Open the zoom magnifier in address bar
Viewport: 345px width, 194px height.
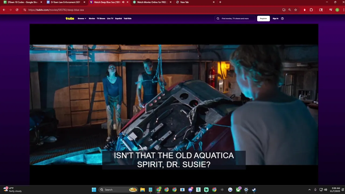(x=290, y=10)
